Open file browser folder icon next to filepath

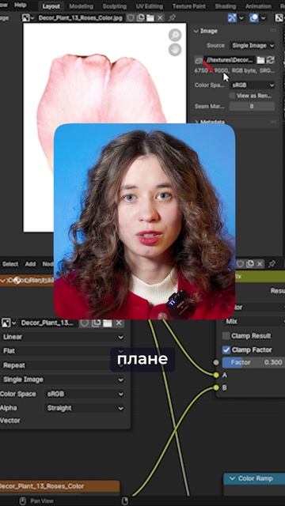pos(260,60)
